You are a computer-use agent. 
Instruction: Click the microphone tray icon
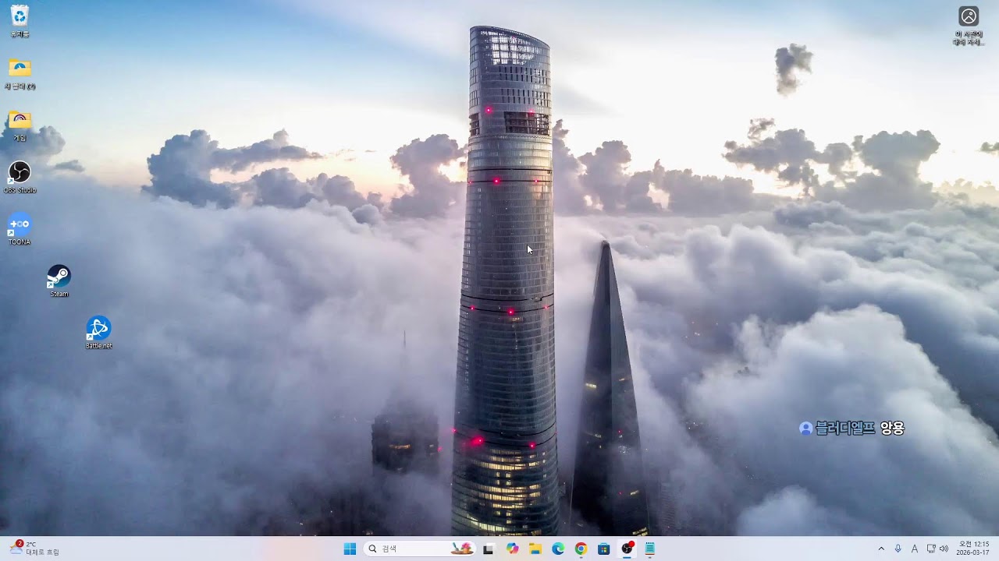(x=898, y=549)
